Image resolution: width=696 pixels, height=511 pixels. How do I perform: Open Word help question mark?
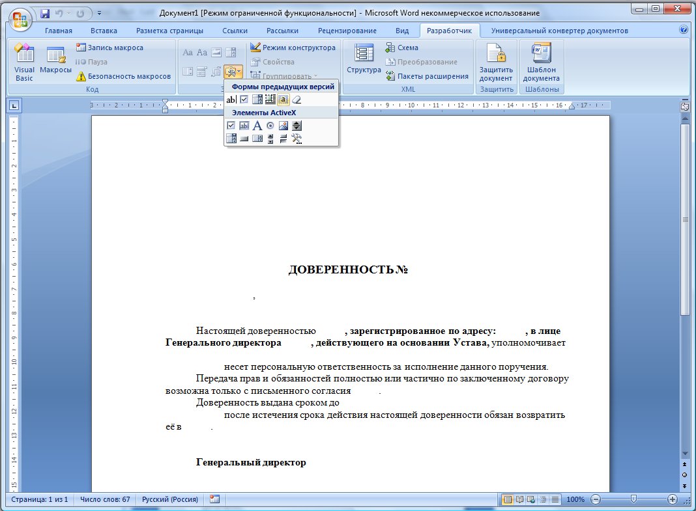tap(684, 30)
